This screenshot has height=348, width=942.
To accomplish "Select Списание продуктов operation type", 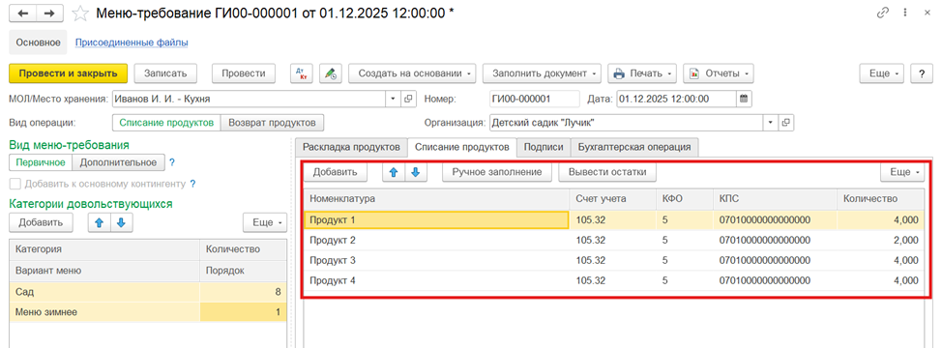I will pos(166,123).
